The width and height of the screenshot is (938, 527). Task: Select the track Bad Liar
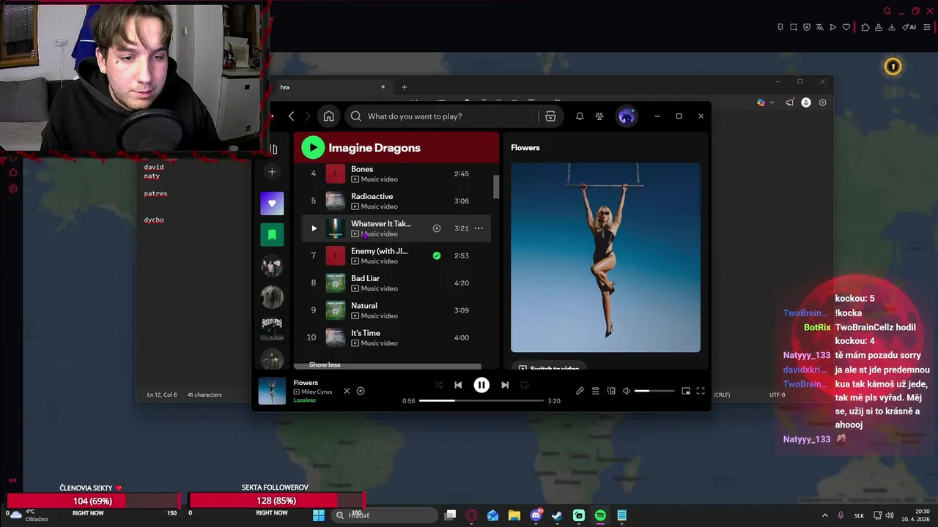[x=396, y=283]
